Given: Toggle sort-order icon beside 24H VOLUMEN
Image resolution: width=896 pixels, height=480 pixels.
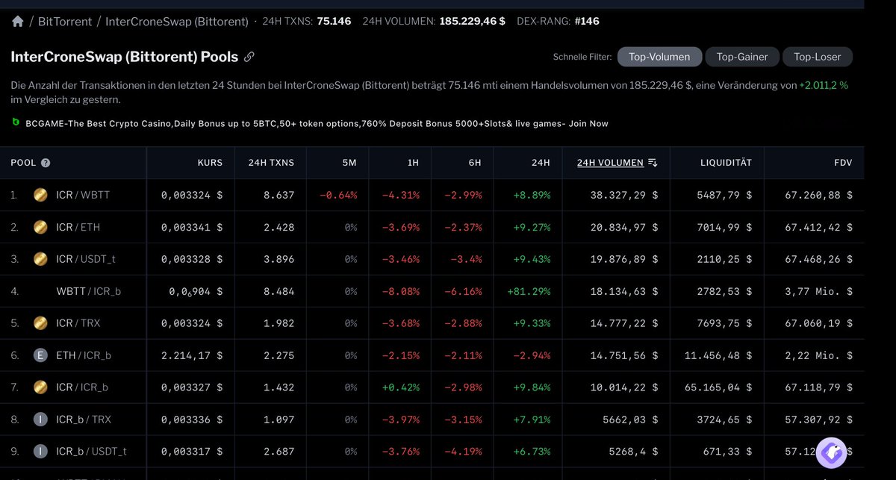Looking at the screenshot, I should (653, 163).
